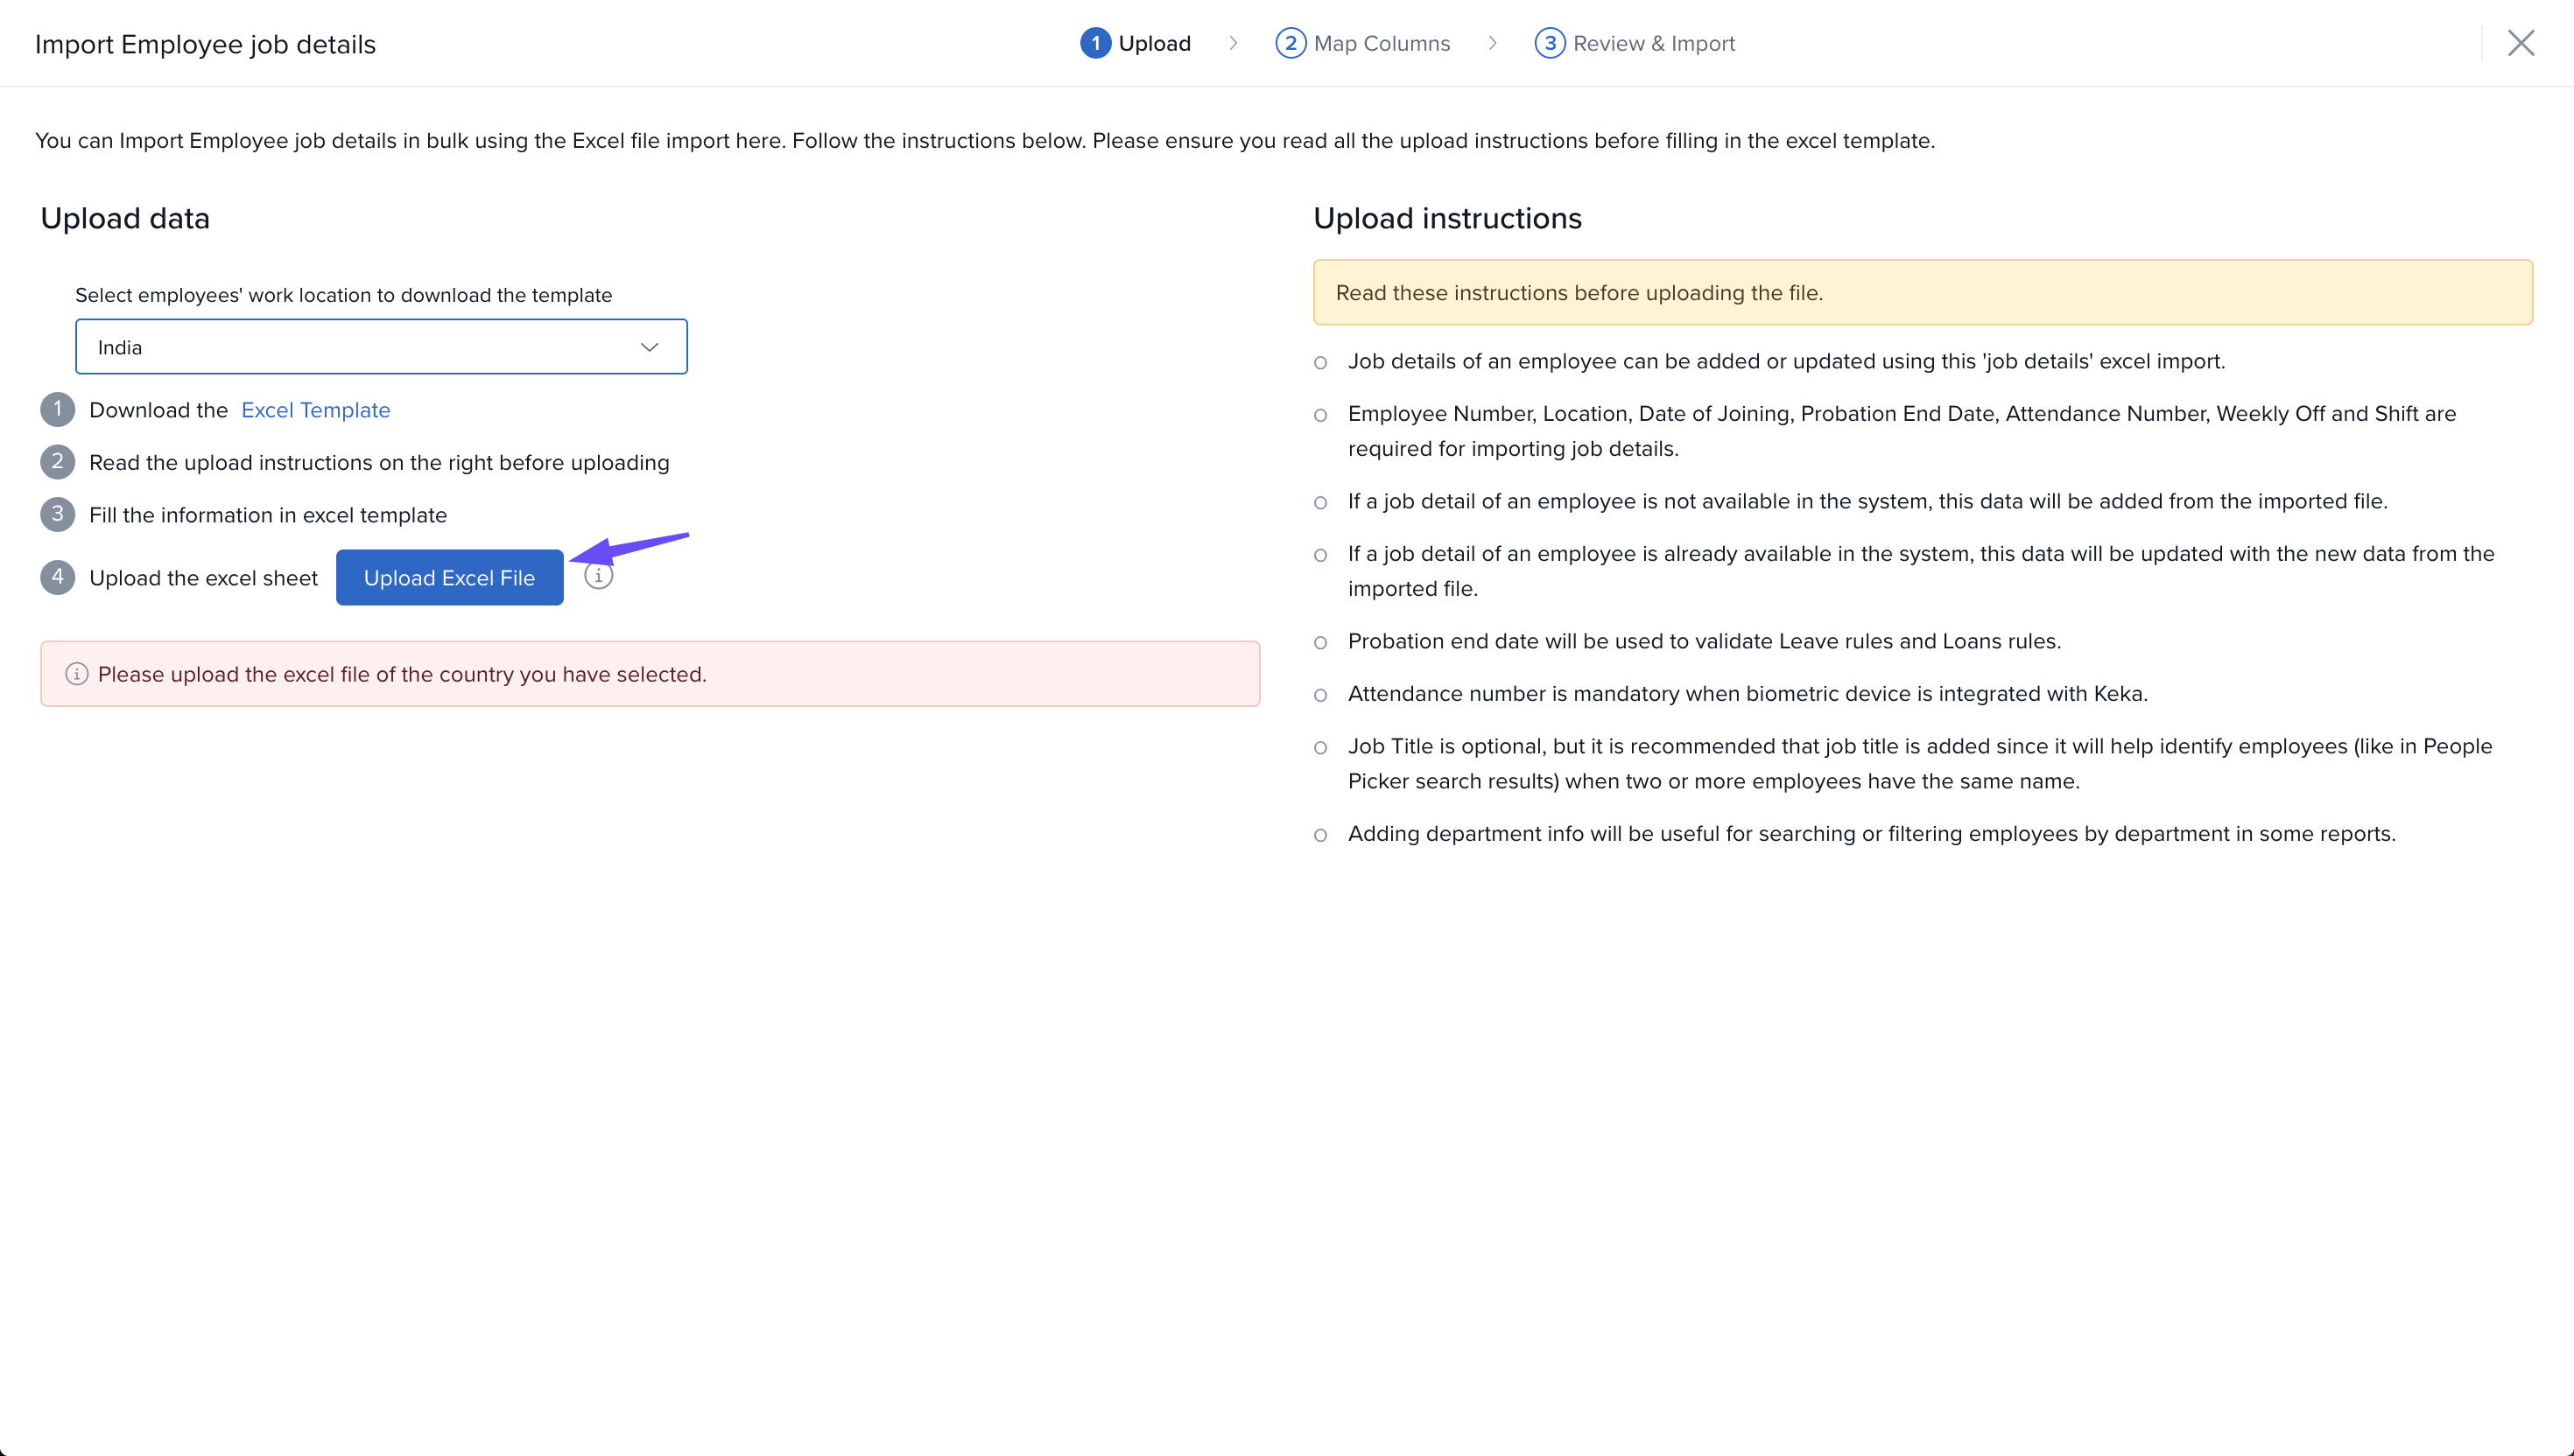Viewport: 2574px width, 1456px height.
Task: Close the import dialog with X icon
Action: pyautogui.click(x=2520, y=43)
